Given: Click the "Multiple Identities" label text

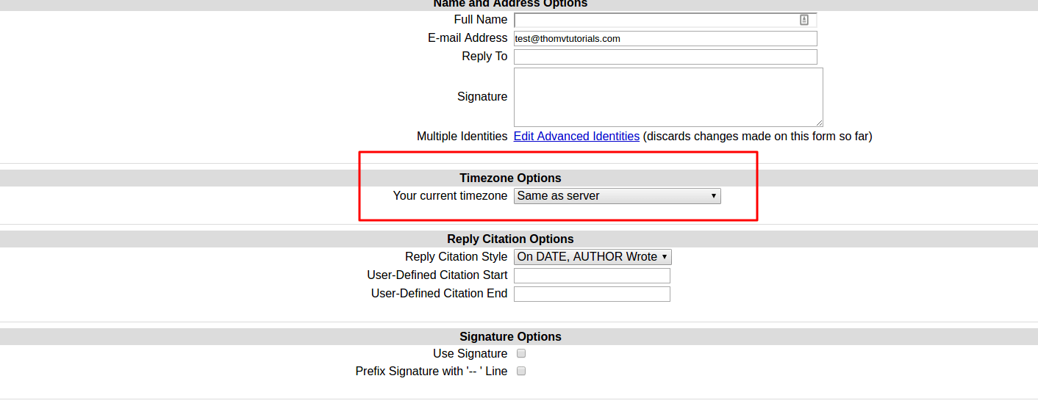Looking at the screenshot, I should click(462, 136).
